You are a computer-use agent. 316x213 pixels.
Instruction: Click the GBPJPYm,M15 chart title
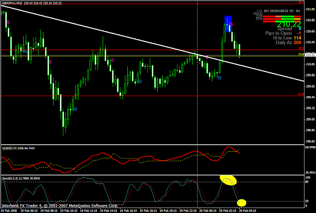(x=12, y=3)
